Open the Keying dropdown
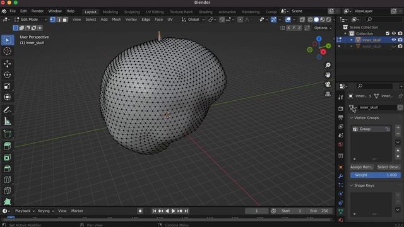404x227 pixels. click(46, 211)
